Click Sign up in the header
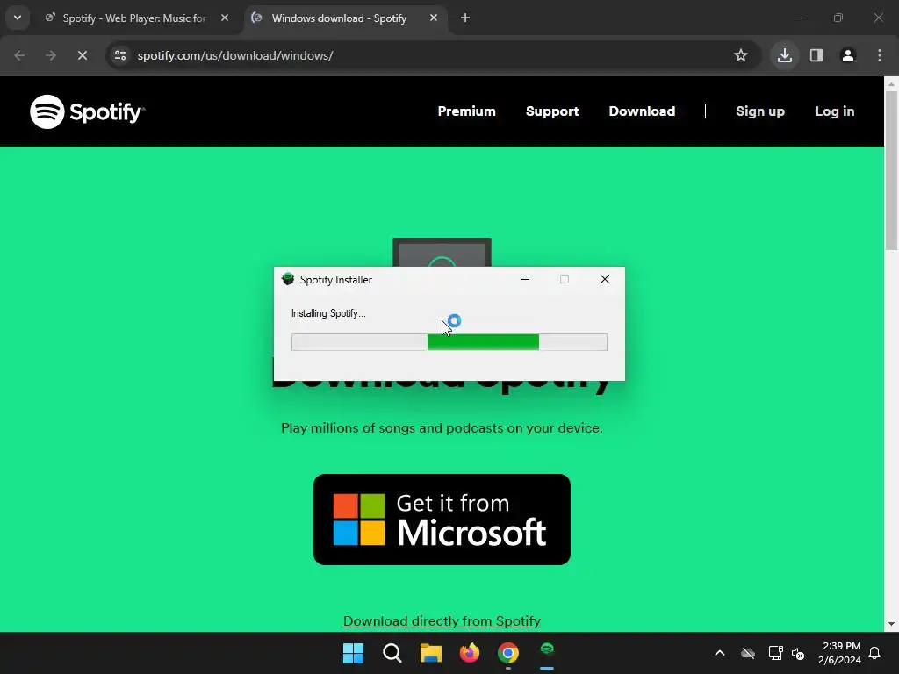899x674 pixels. 760,111
